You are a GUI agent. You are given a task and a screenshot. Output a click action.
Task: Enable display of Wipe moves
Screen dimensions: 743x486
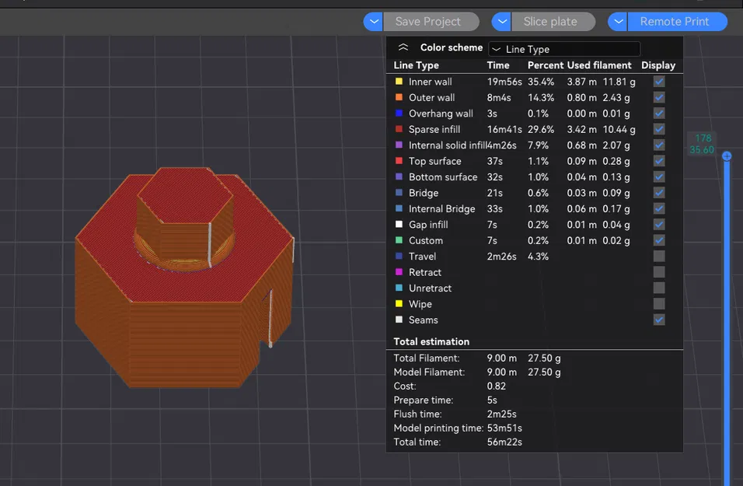[x=659, y=304]
